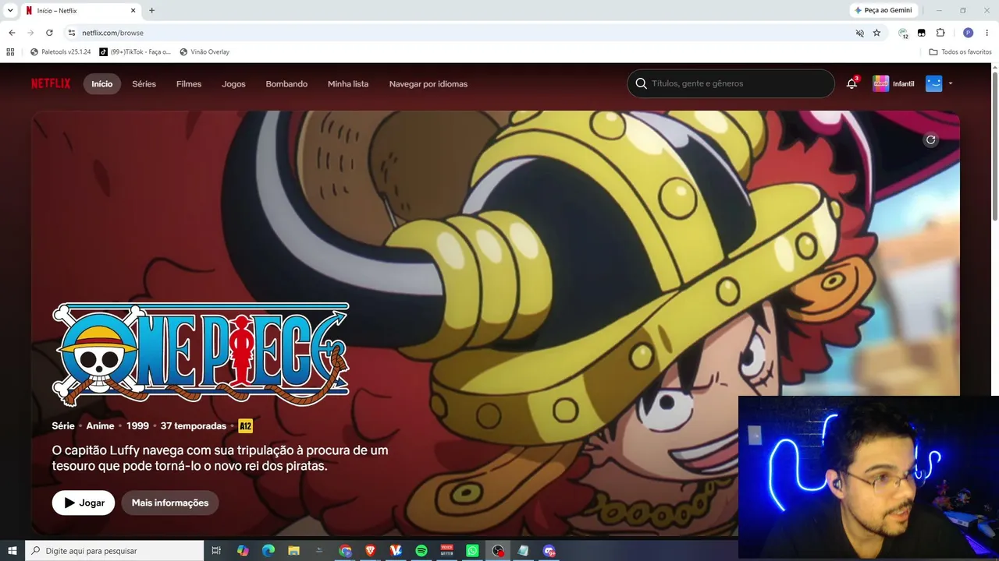Open the Filmes section
This screenshot has height=561, width=999.
click(189, 84)
